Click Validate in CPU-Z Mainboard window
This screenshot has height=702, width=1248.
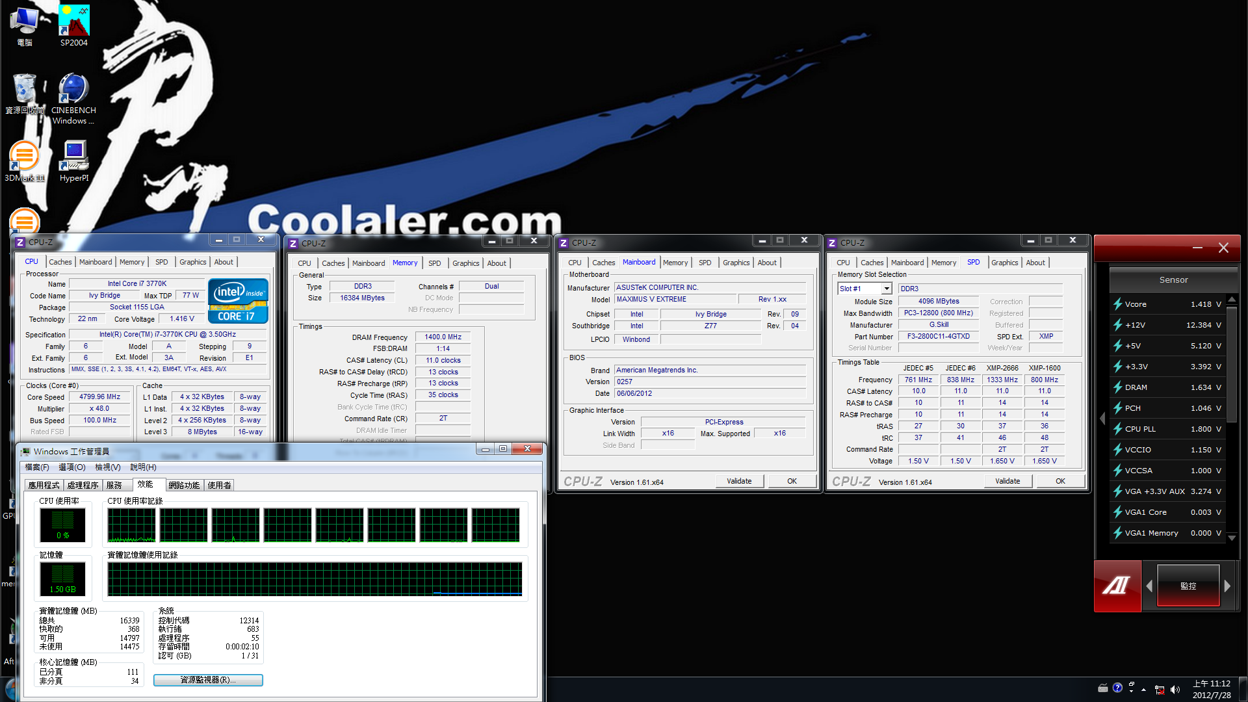click(x=739, y=482)
